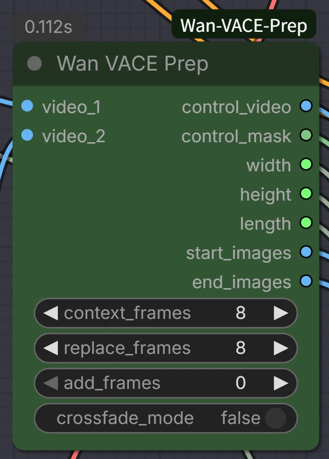This screenshot has width=329, height=459.
Task: Click the end_images output connector
Action: (x=306, y=281)
